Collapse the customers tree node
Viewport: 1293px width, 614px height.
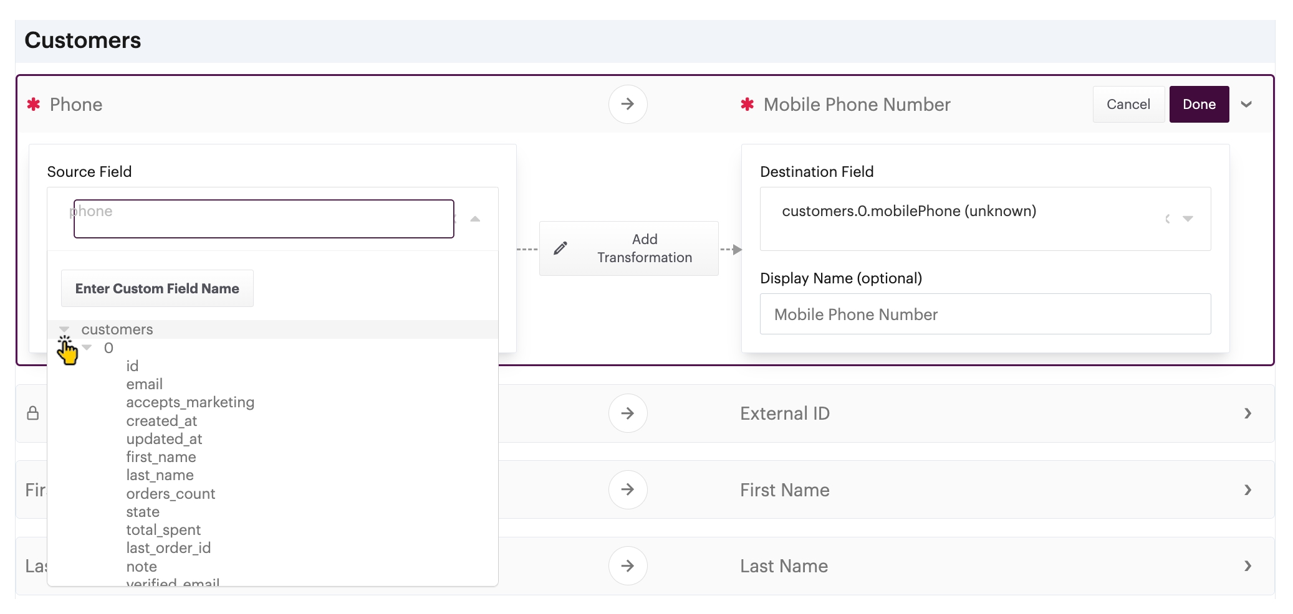(64, 329)
